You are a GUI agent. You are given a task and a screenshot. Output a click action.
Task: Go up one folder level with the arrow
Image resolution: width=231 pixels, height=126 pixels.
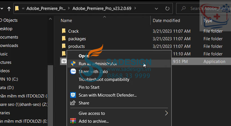9,9
